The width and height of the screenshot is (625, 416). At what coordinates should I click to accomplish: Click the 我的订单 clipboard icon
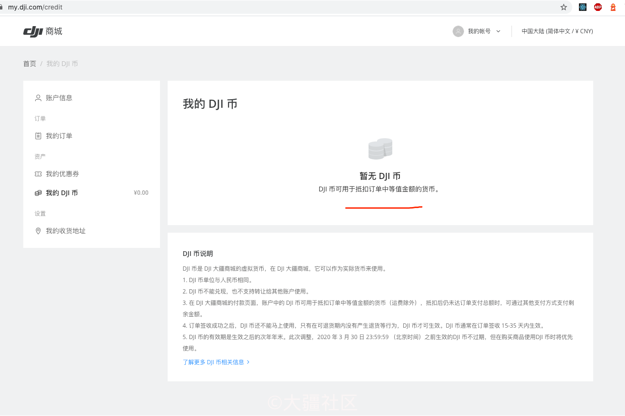[x=38, y=136]
